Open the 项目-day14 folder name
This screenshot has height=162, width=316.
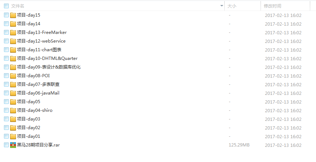(29, 24)
